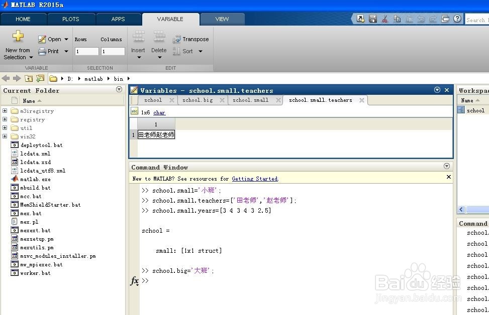Open the Print button dropdown arrow
Image resolution: width=489 pixels, height=315 pixels.
click(66, 51)
